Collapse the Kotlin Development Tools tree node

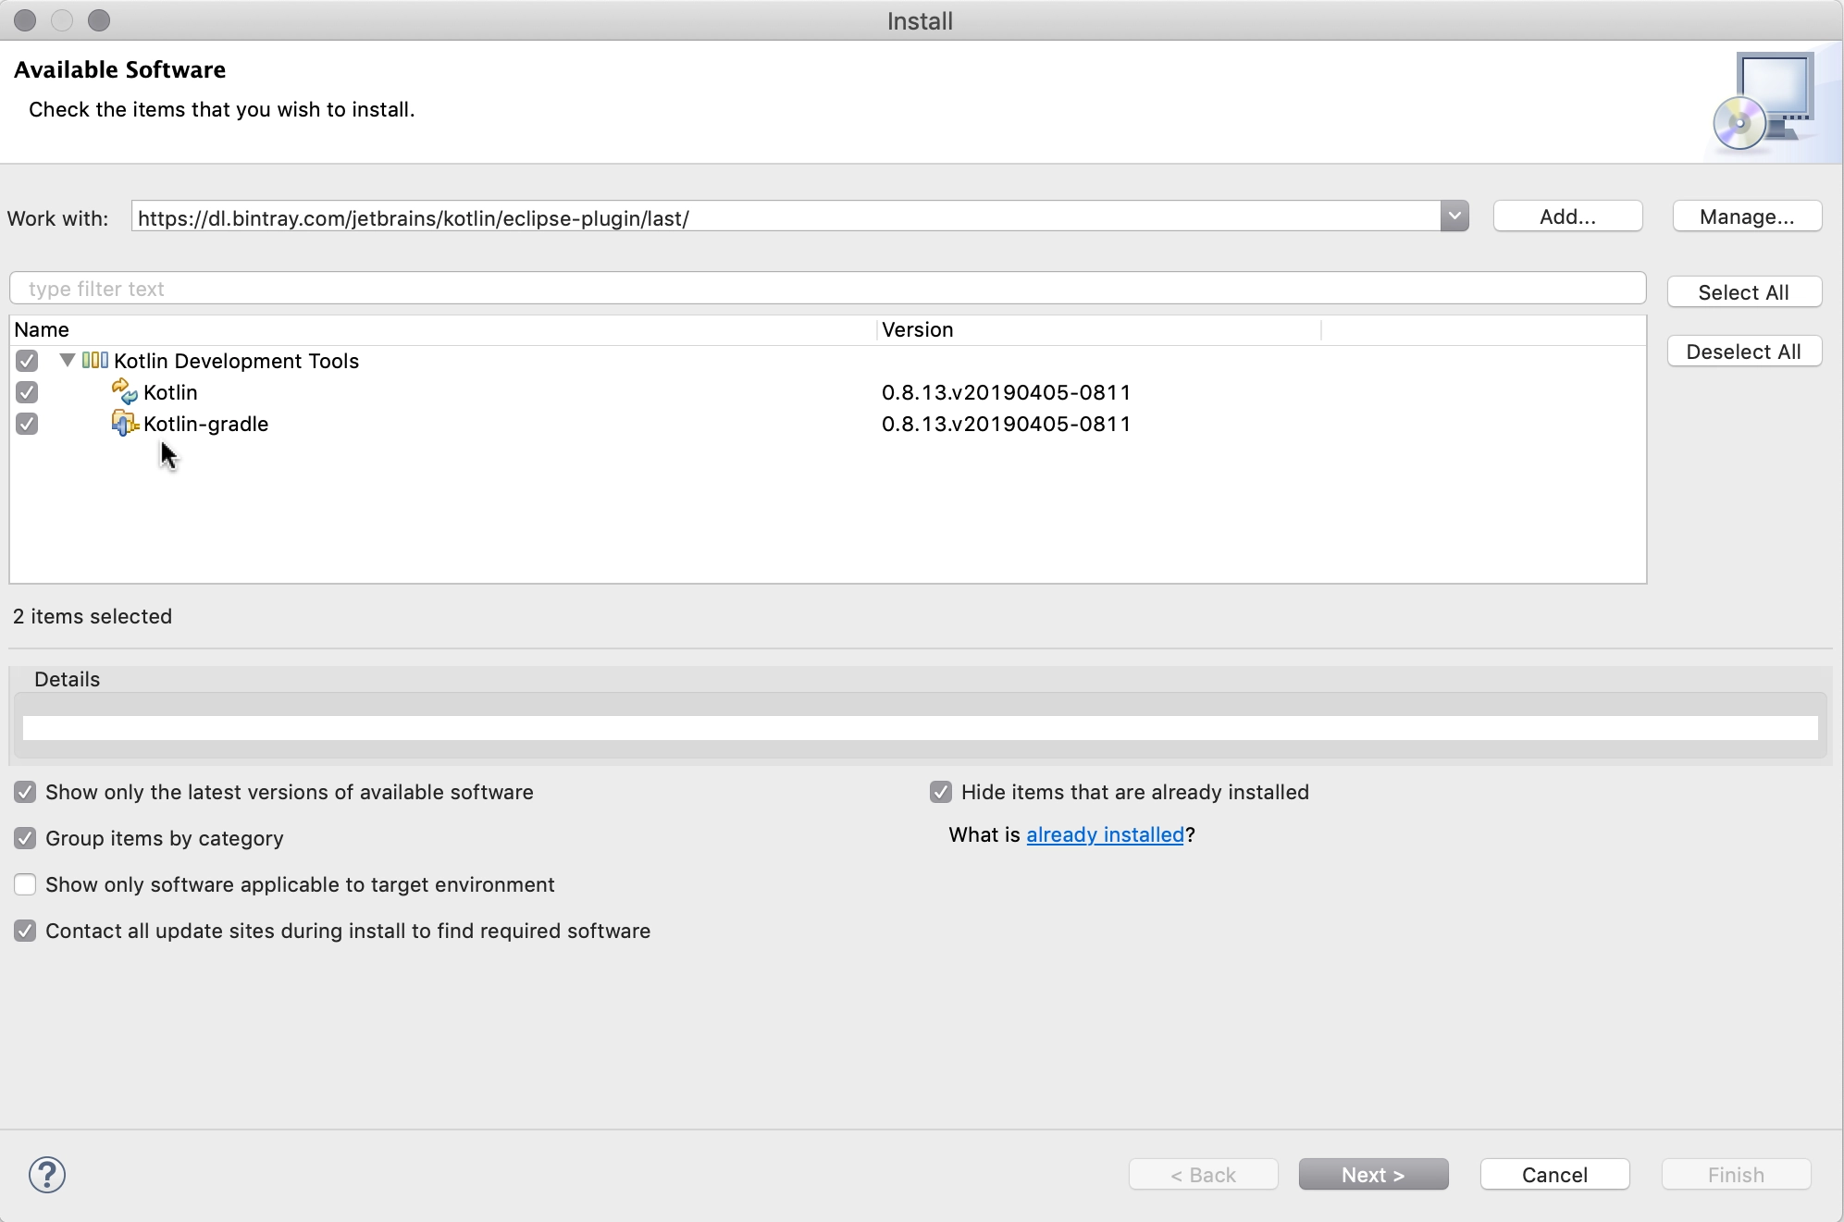(x=68, y=360)
